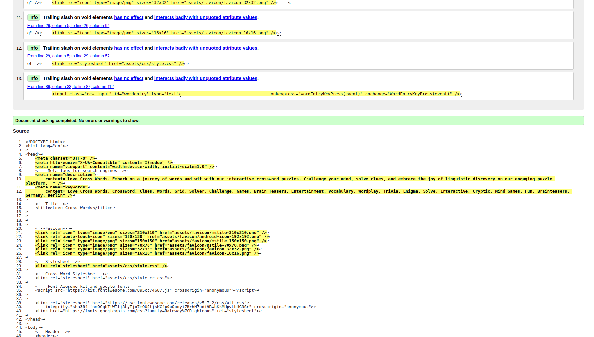
Task: Open 'has no effect' link in message 11
Action: click(x=129, y=17)
